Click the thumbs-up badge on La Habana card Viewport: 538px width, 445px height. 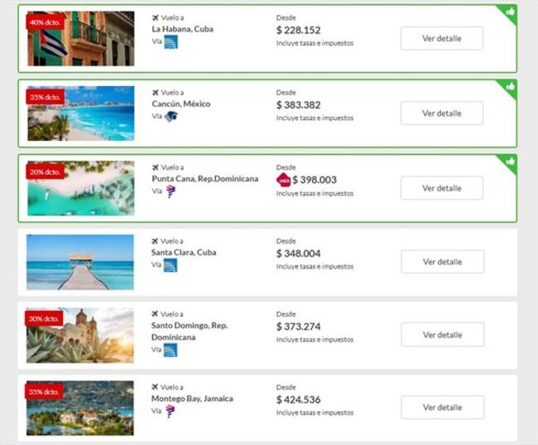[510, 11]
